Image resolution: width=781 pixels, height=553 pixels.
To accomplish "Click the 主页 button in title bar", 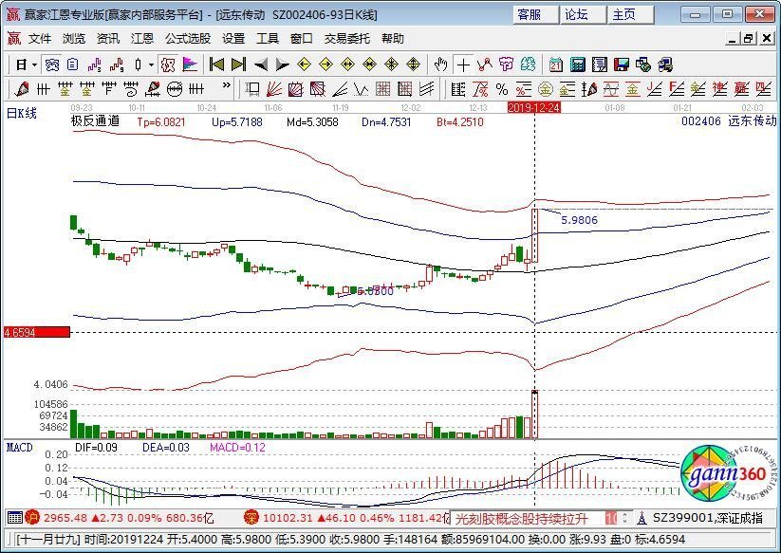I will click(x=629, y=14).
